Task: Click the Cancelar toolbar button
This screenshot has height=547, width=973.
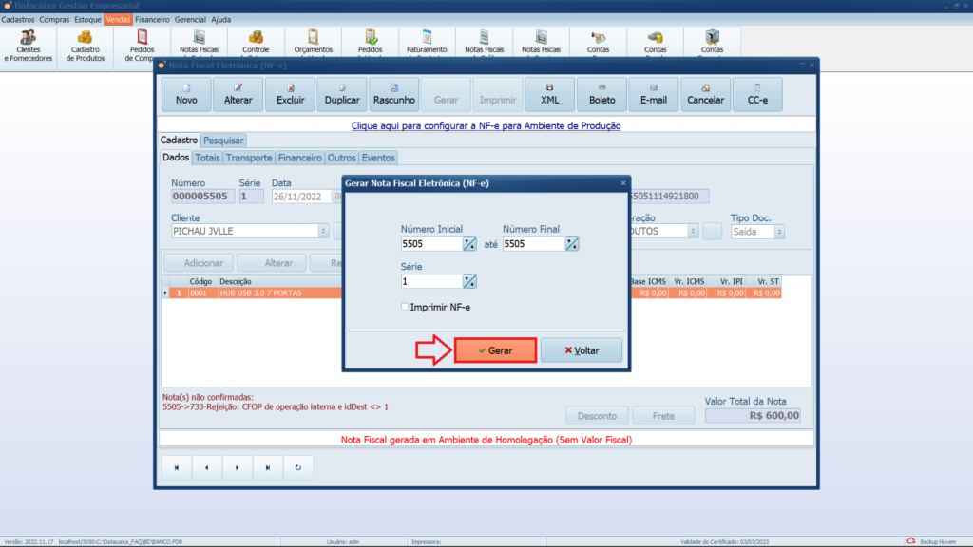Action: pos(705,94)
